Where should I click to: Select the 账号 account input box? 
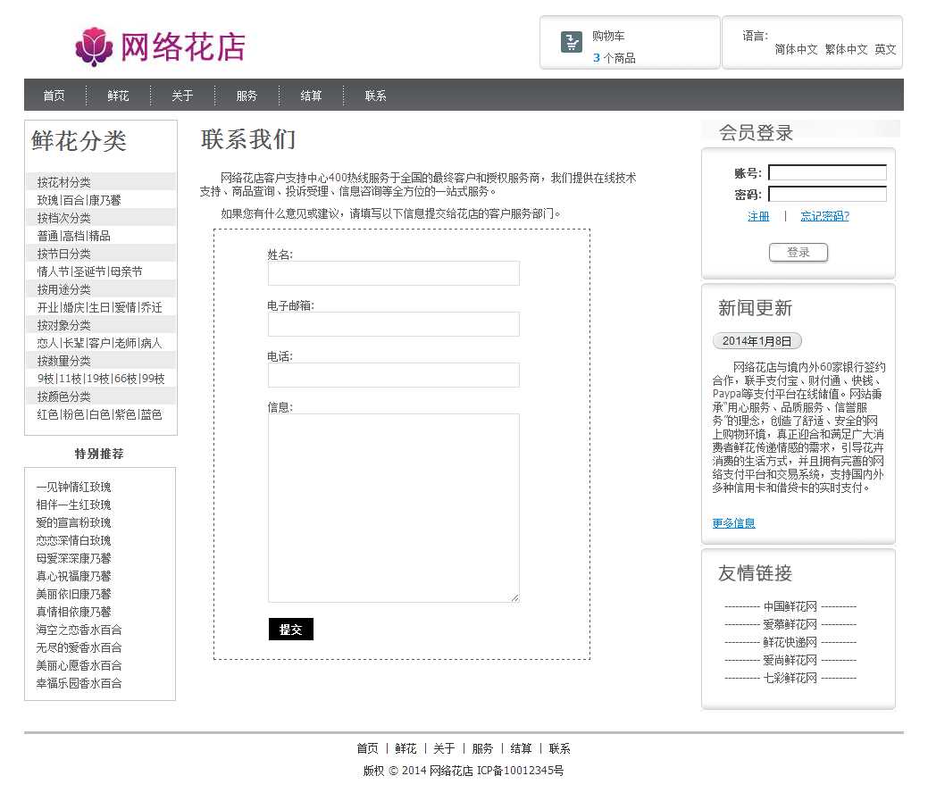click(826, 173)
